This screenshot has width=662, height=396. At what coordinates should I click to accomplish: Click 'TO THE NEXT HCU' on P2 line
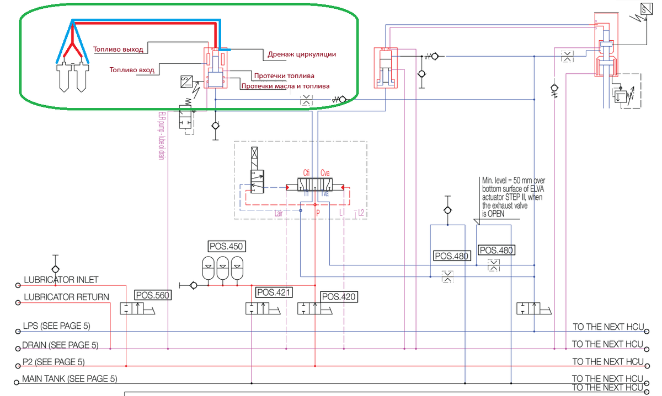(x=608, y=362)
